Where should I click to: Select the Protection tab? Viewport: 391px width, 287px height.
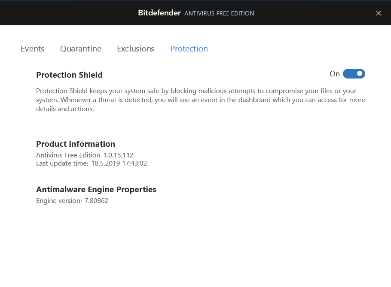[189, 49]
